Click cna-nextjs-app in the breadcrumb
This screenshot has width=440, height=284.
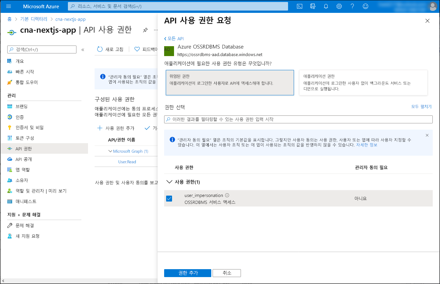(x=70, y=19)
